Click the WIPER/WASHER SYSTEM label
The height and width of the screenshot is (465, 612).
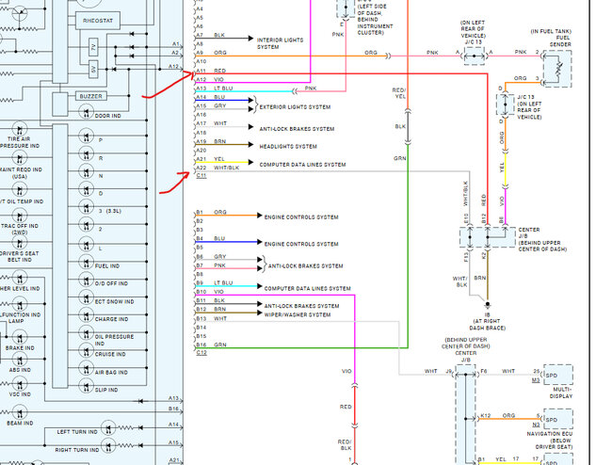pyautogui.click(x=298, y=314)
